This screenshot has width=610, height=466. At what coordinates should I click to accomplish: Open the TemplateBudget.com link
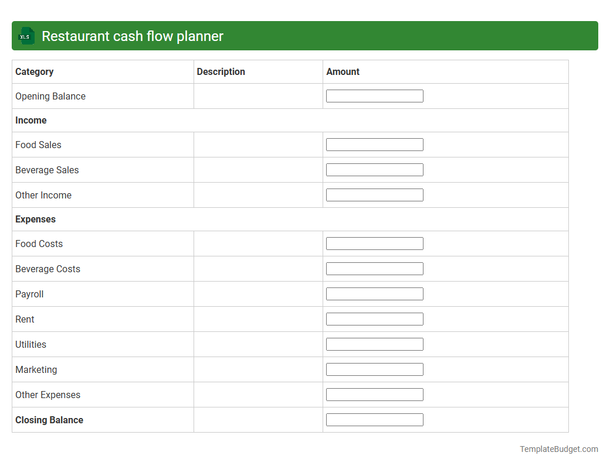coord(558,449)
